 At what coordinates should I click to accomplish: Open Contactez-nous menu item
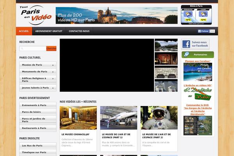(x=79, y=31)
